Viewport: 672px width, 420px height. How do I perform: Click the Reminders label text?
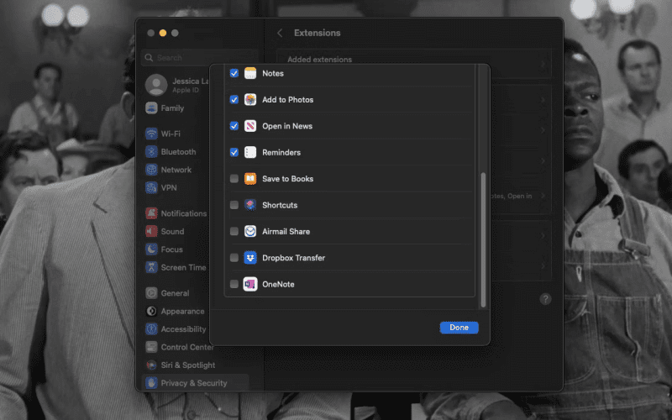click(x=281, y=152)
